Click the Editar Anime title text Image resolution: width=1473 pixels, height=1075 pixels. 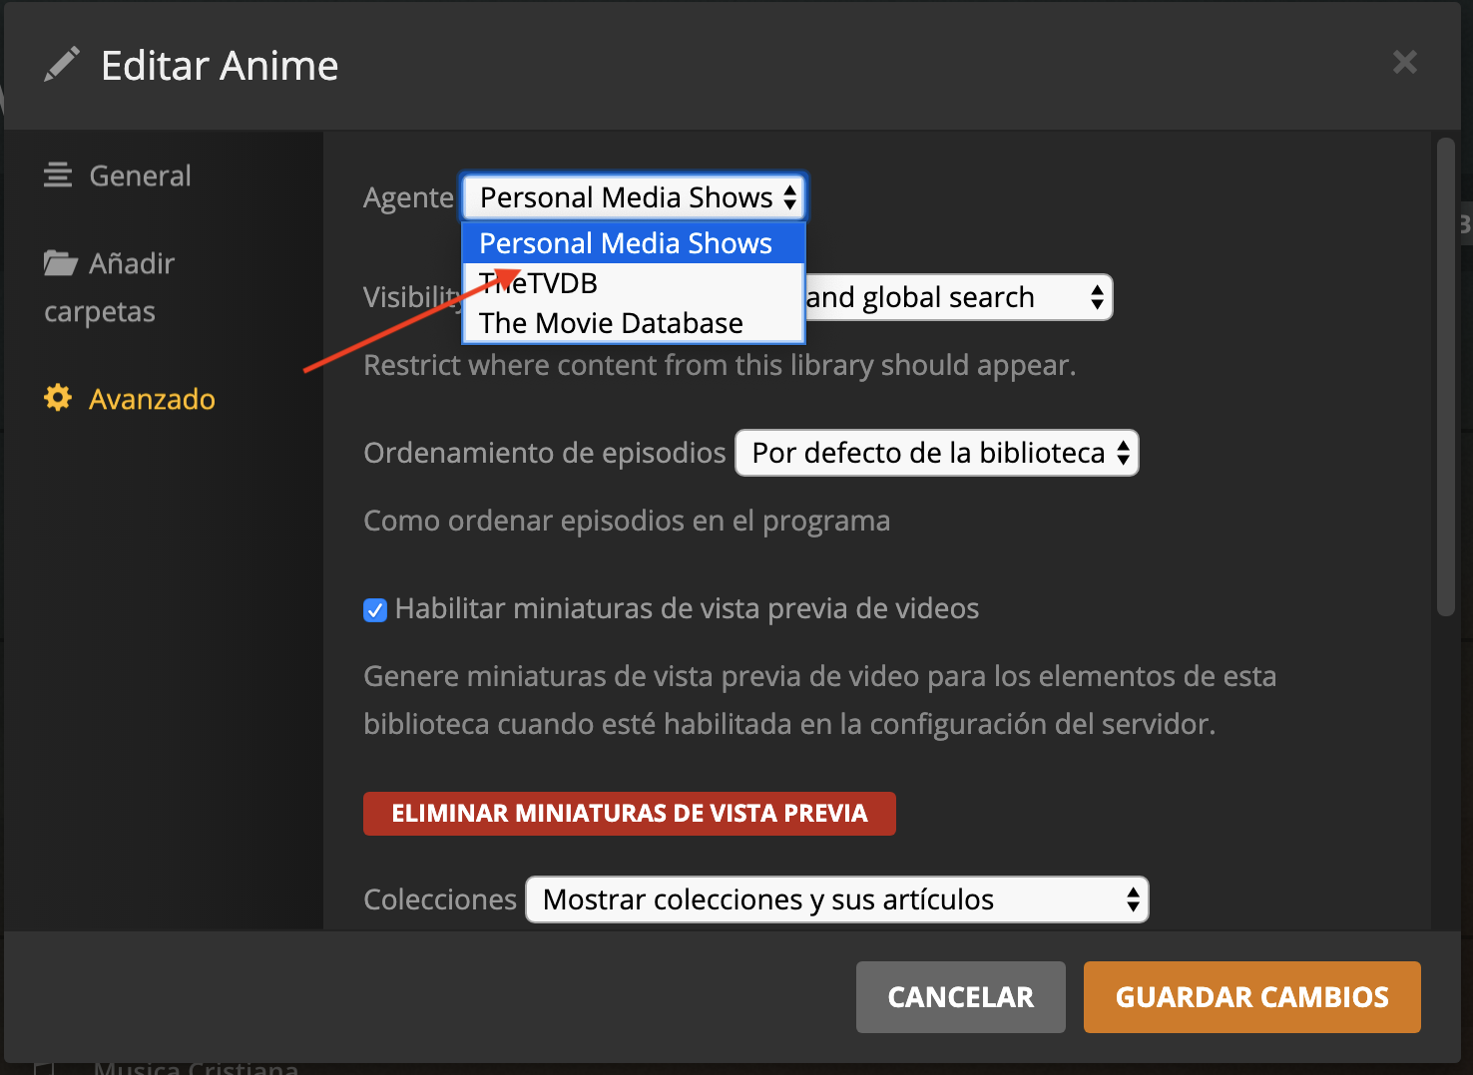(x=220, y=66)
